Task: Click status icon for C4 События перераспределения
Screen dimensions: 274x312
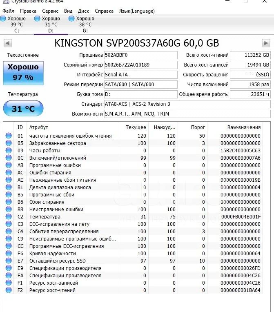Action: coord(9,231)
